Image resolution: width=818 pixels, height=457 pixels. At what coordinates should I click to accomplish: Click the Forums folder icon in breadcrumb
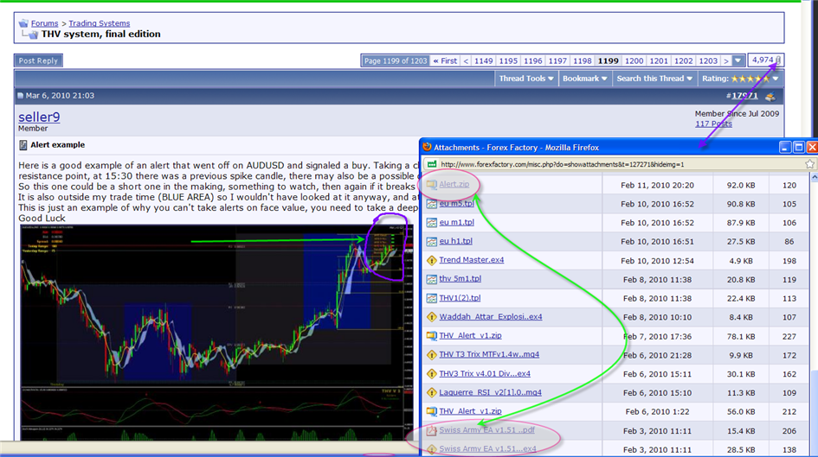[x=23, y=23]
